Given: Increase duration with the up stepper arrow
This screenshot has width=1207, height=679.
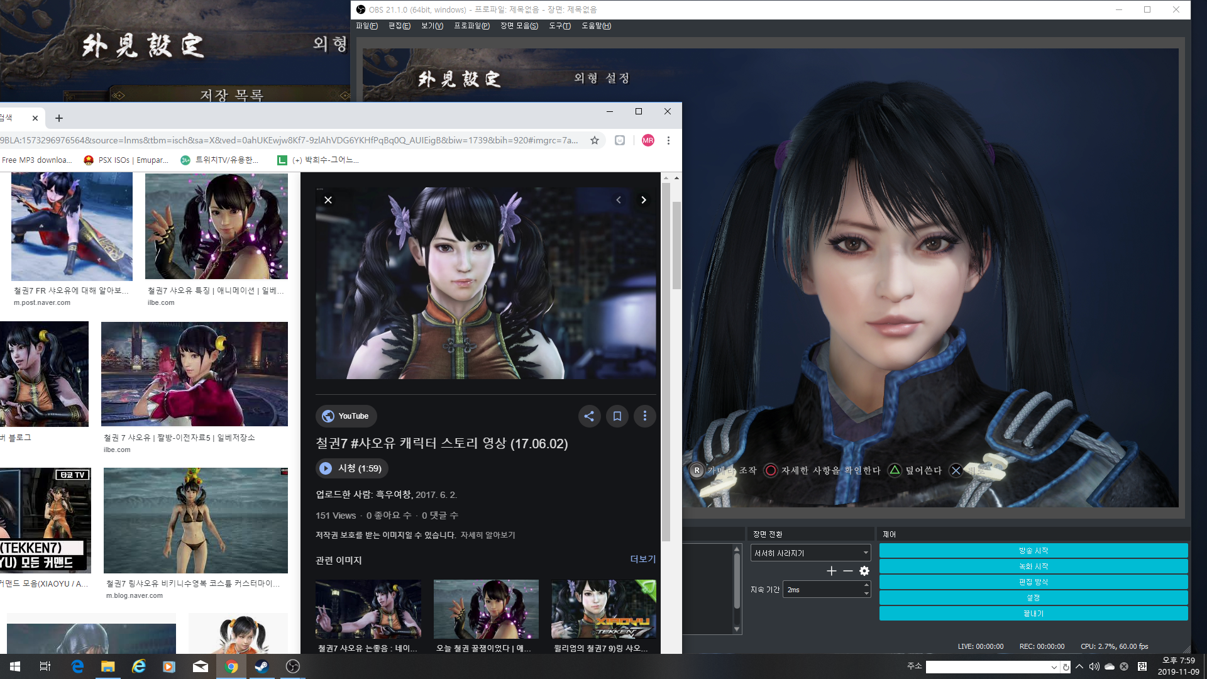Looking at the screenshot, I should click(866, 586).
